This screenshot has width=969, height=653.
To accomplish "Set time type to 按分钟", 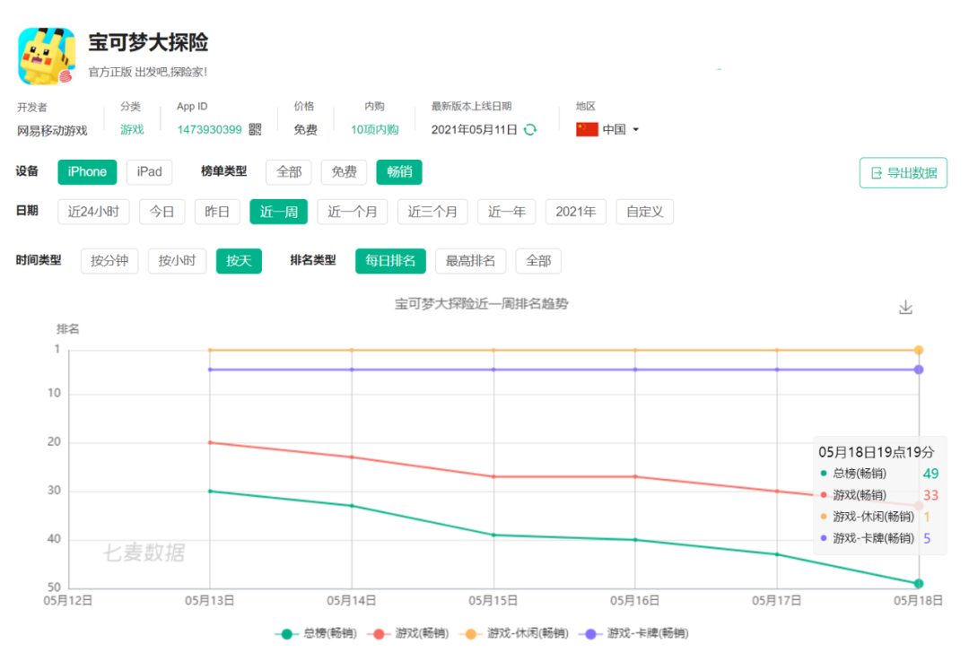I will pos(109,261).
